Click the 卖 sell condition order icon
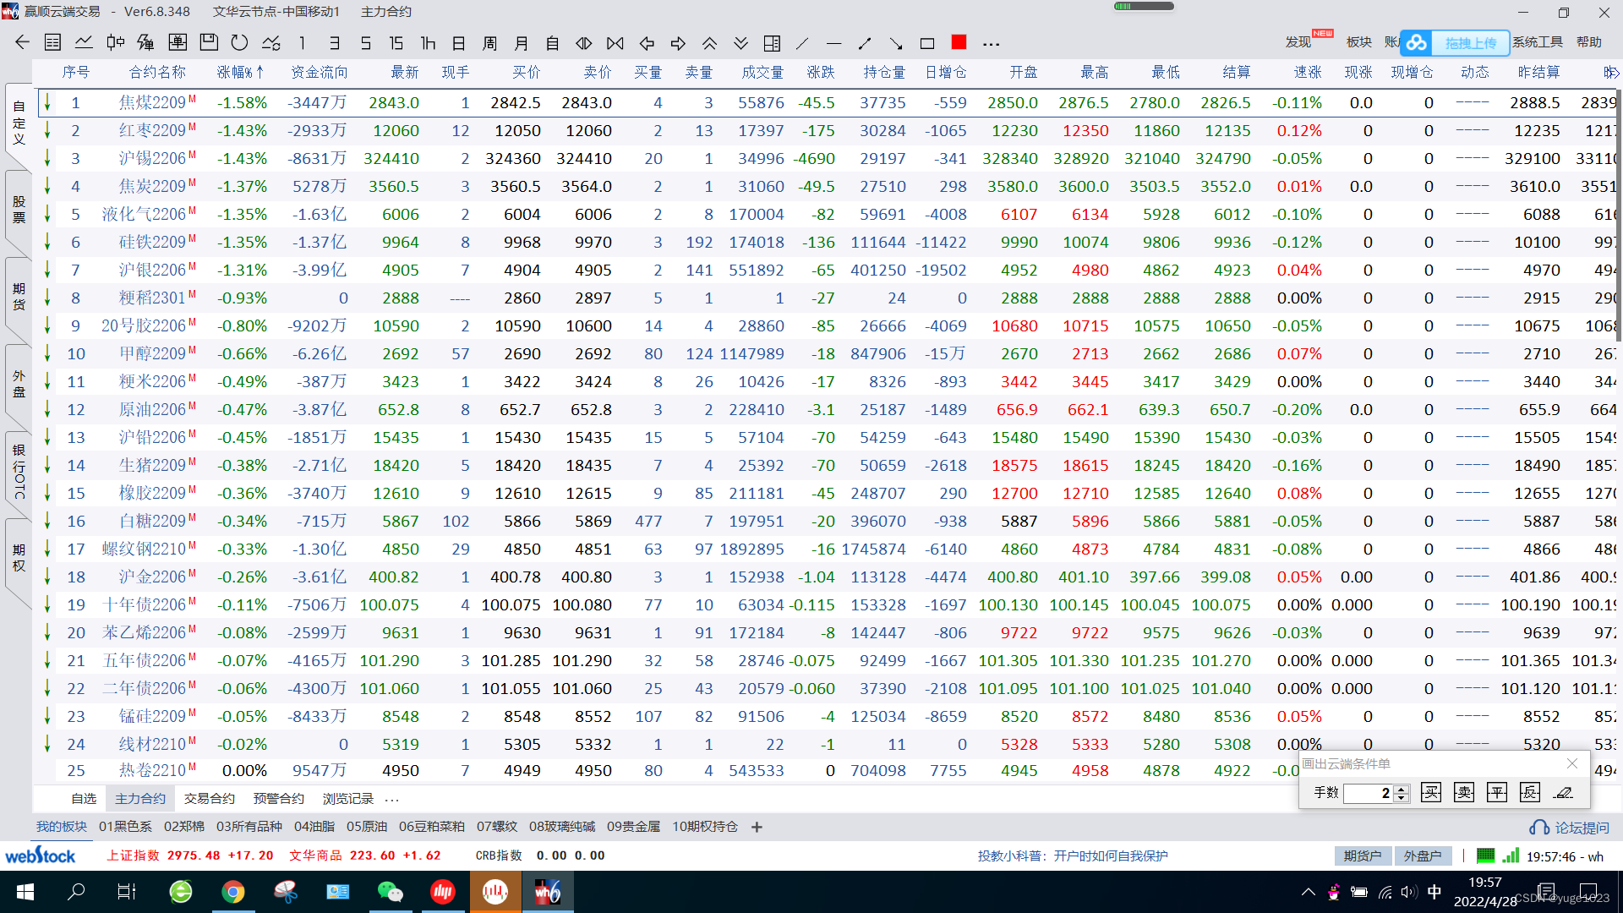1623x913 pixels. tap(1464, 792)
